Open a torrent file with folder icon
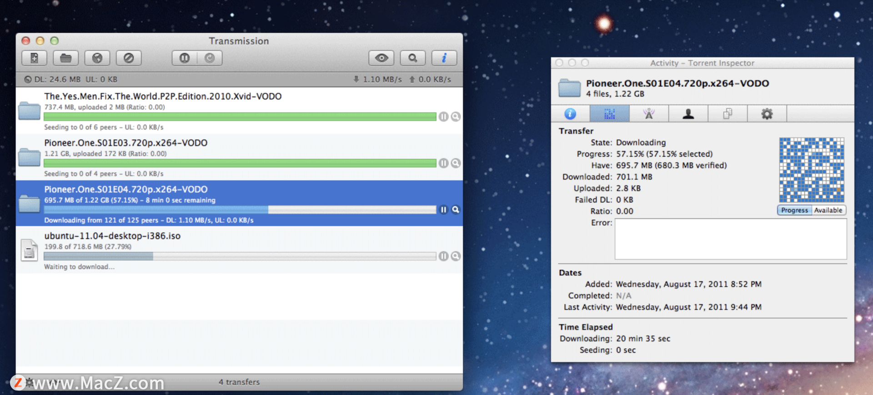 (65, 58)
